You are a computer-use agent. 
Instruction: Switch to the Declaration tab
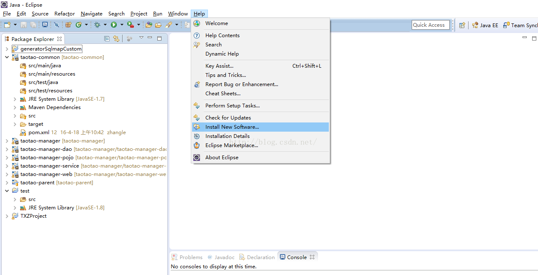tap(257, 257)
